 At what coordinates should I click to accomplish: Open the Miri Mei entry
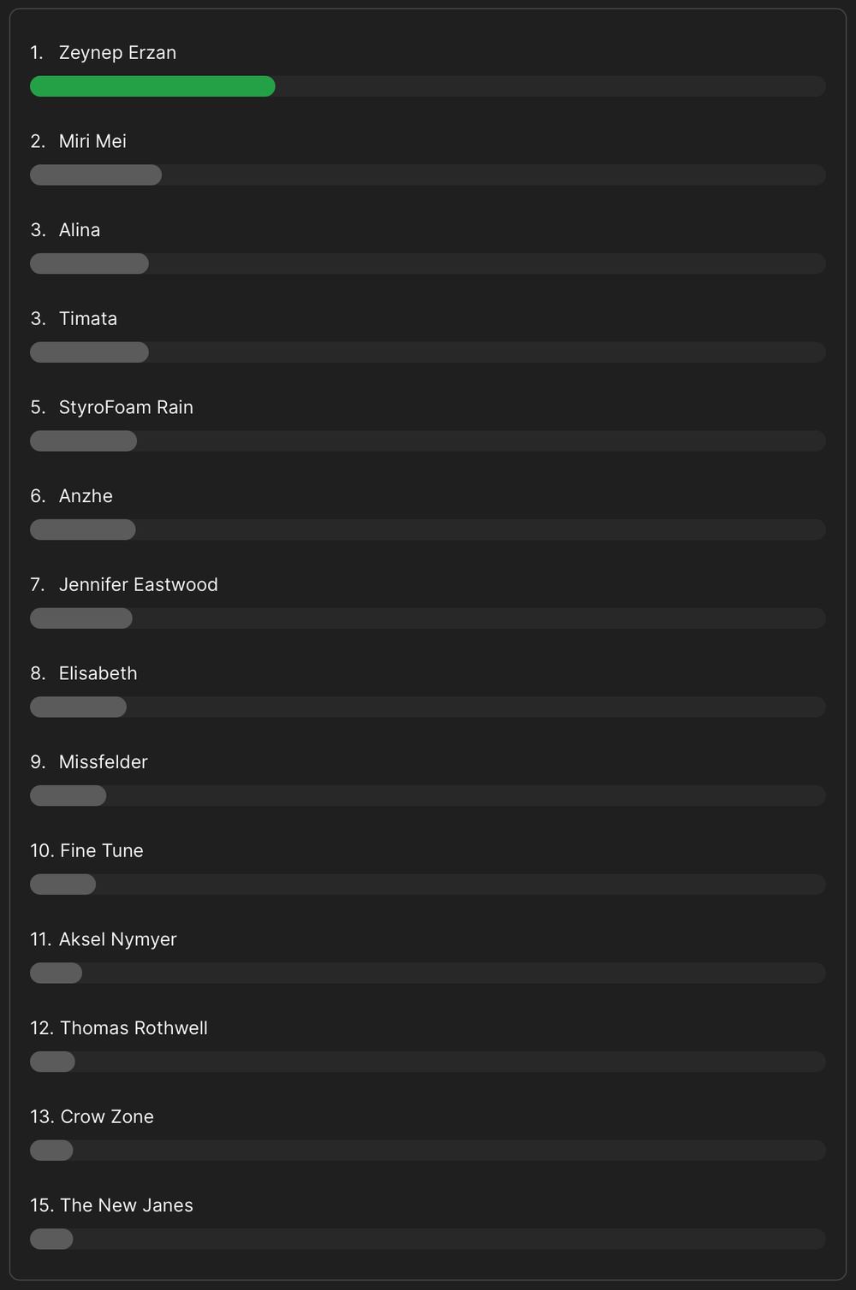pos(92,141)
